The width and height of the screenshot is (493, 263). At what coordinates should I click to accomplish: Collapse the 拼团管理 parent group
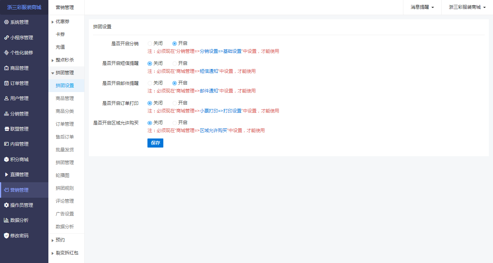tap(66, 73)
